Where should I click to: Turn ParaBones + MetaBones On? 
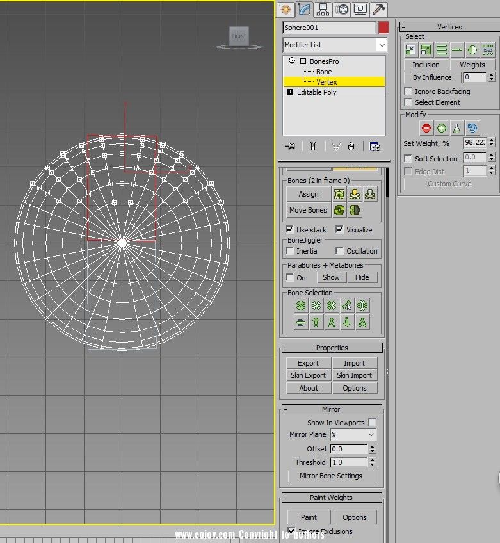289,278
